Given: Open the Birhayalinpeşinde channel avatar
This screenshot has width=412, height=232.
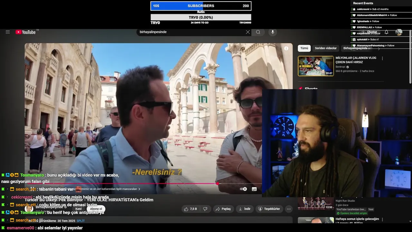Looking at the screenshot, I should (29, 208).
